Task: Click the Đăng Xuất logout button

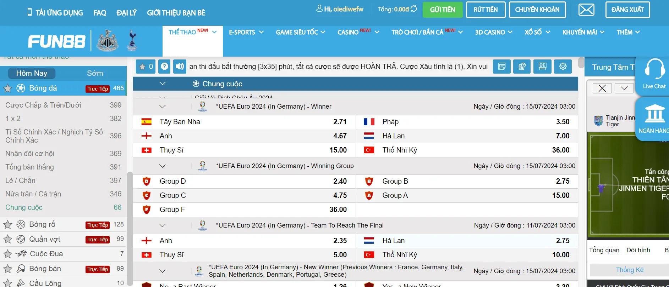Action: pos(627,10)
